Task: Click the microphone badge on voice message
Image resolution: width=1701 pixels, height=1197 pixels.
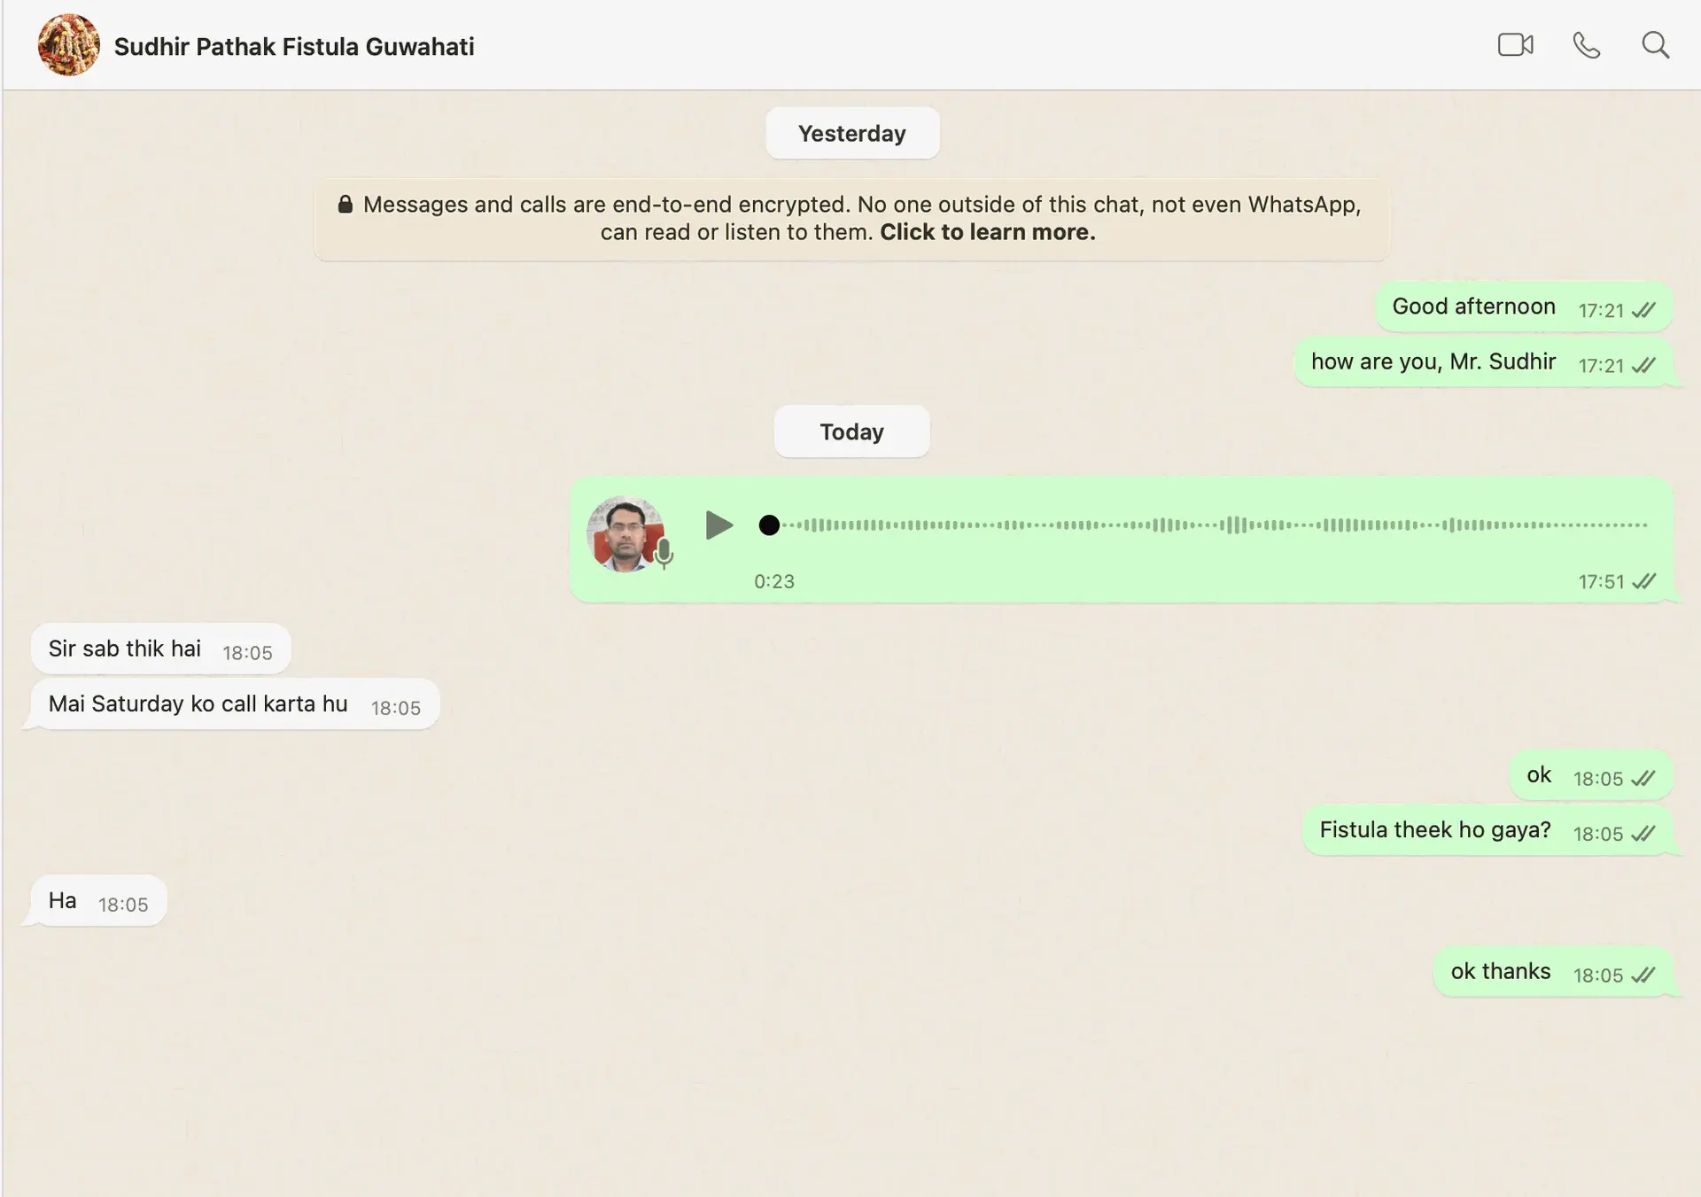Action: click(x=664, y=554)
